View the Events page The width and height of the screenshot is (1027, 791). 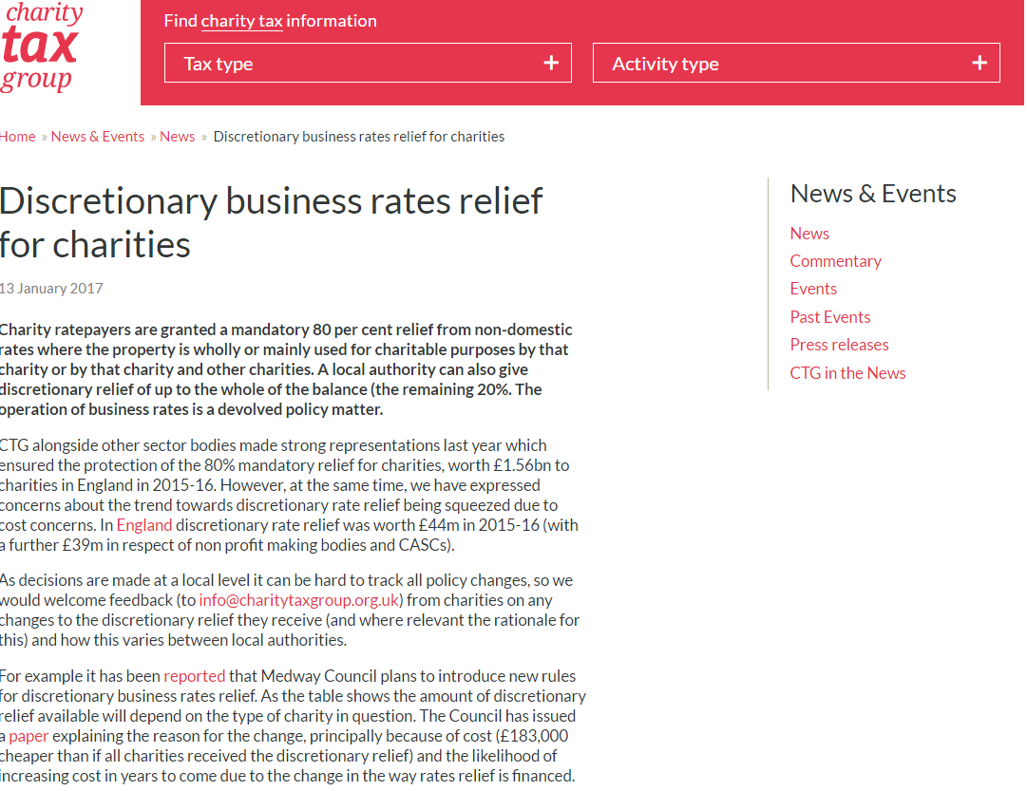813,288
